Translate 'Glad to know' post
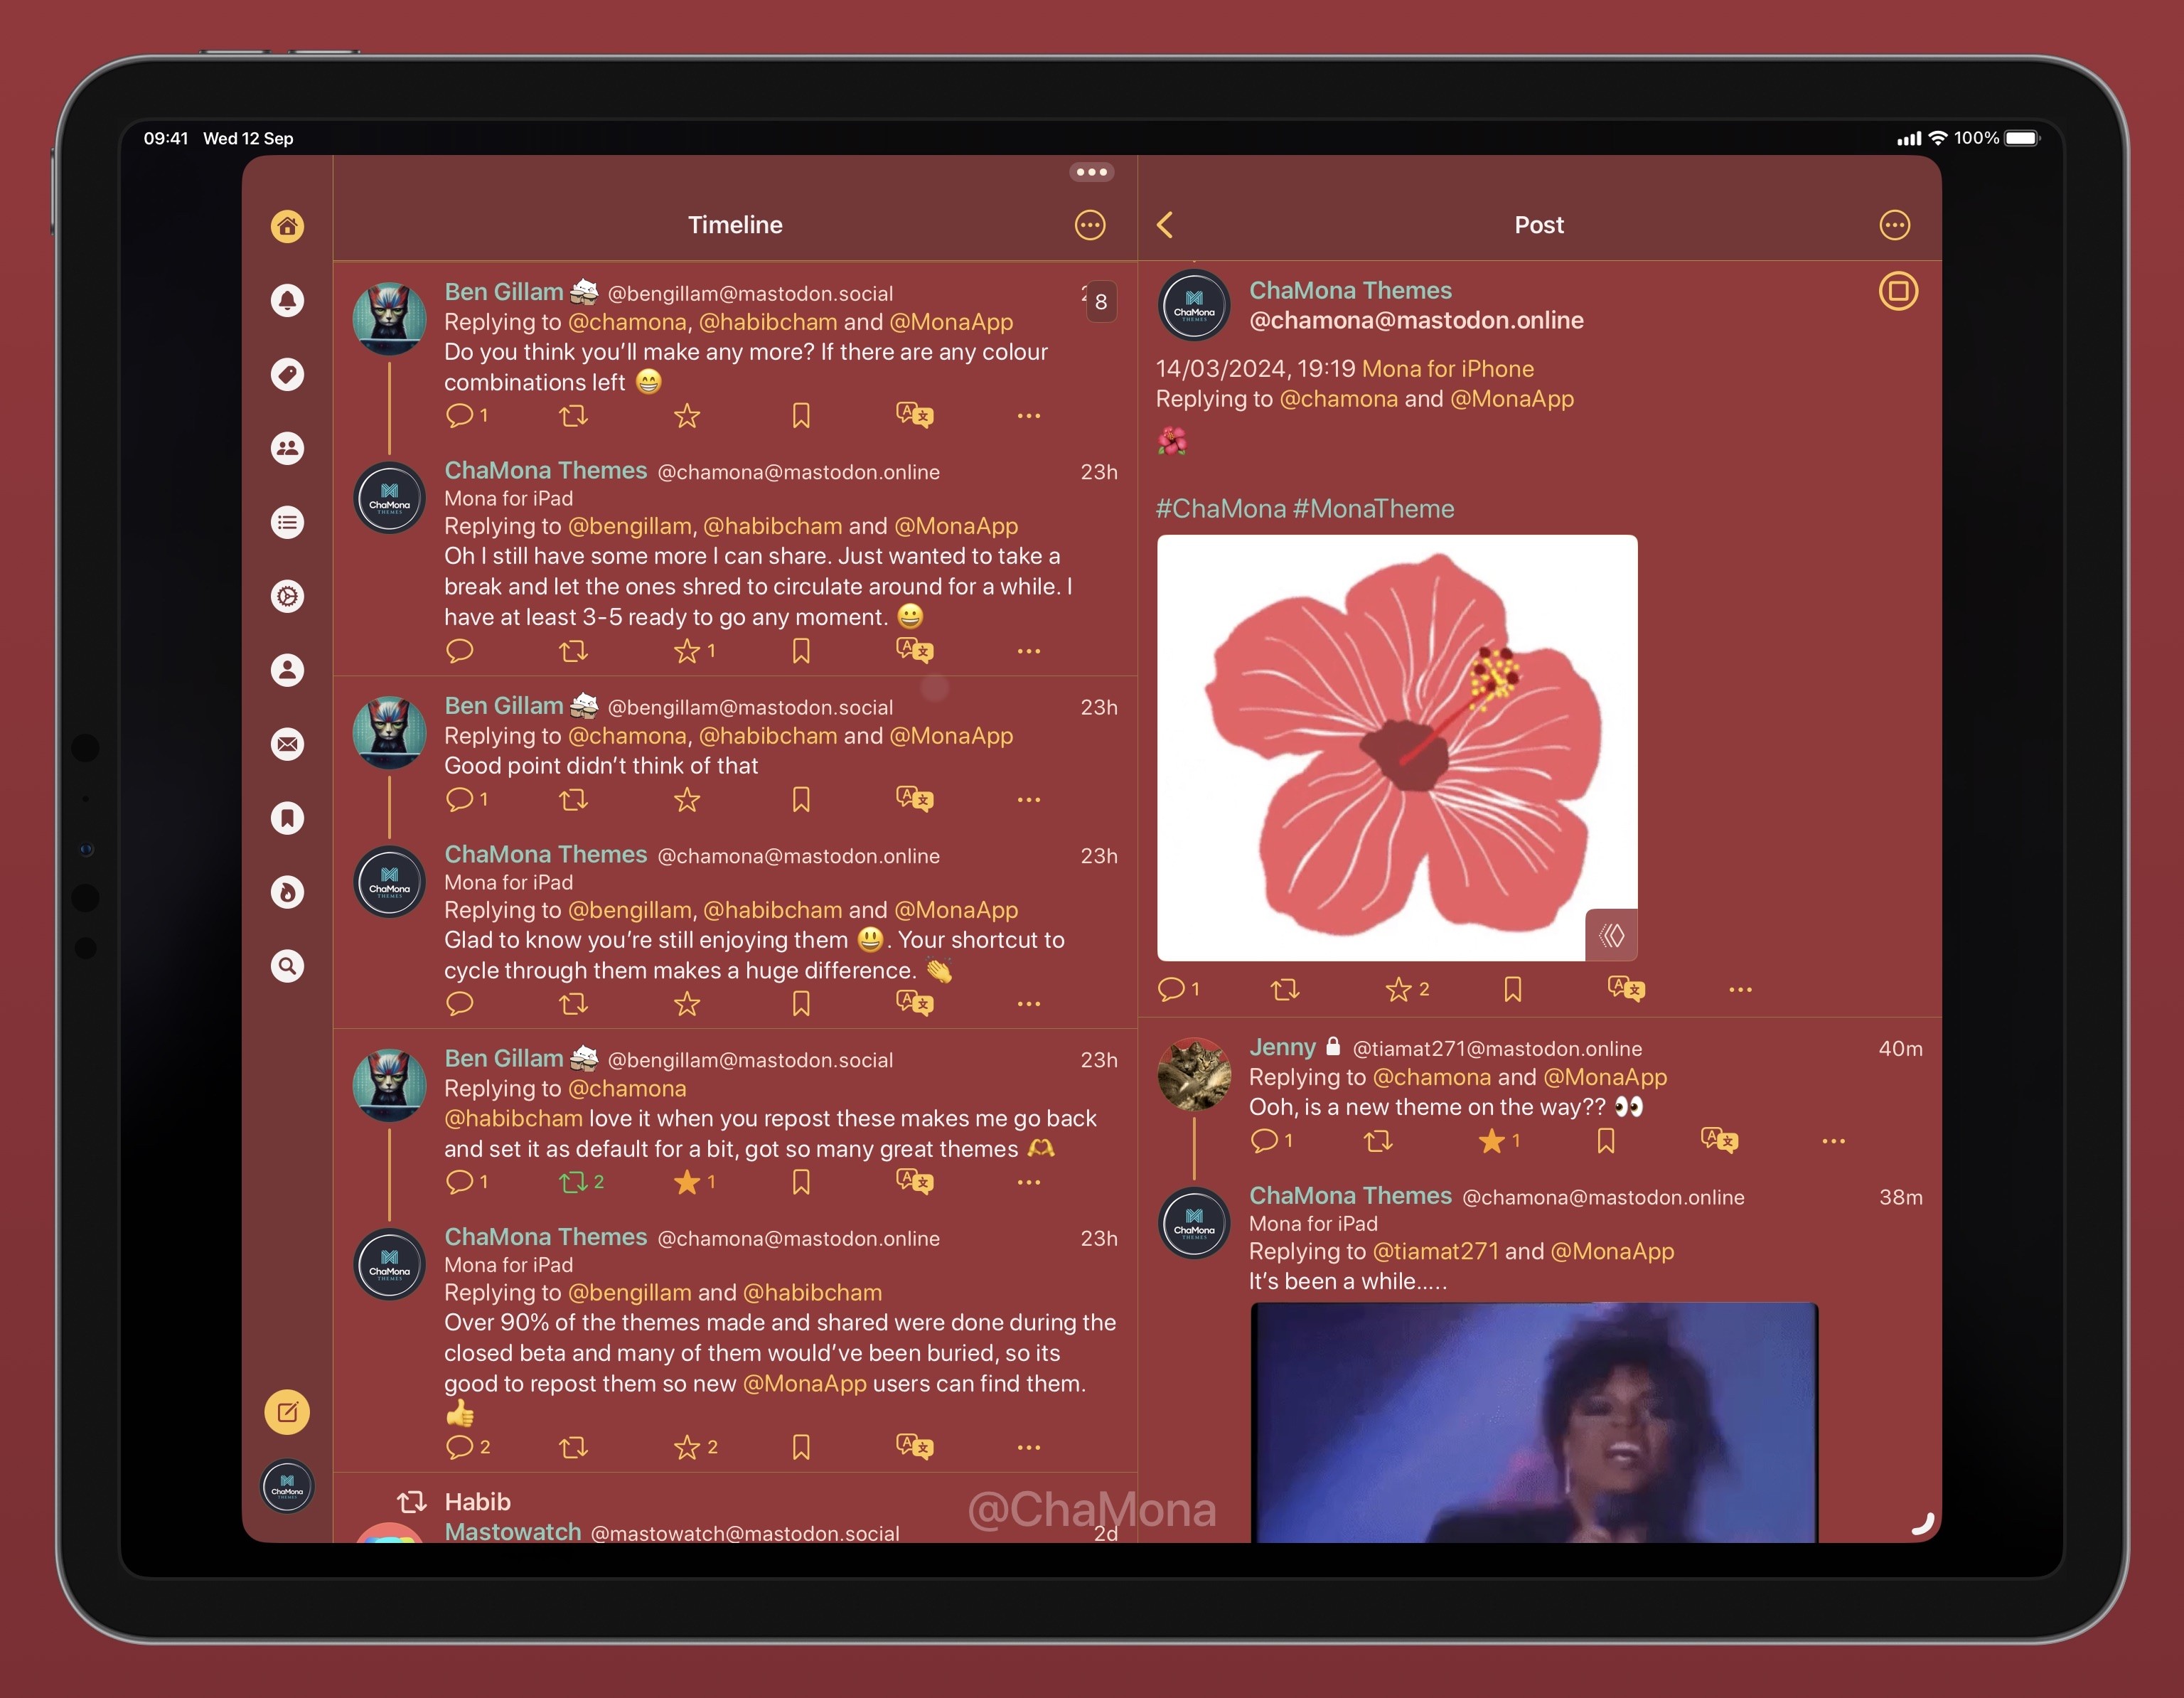Viewport: 2184px width, 1698px height. click(915, 1003)
